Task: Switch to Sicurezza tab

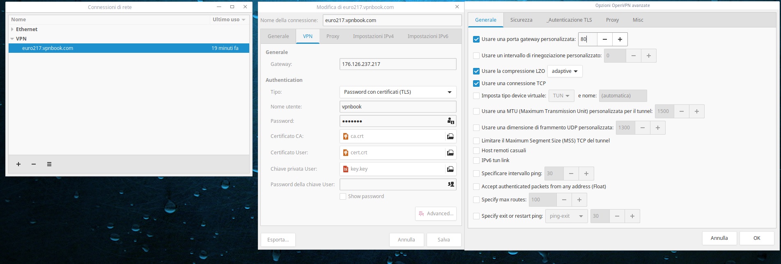Action: pyautogui.click(x=521, y=20)
